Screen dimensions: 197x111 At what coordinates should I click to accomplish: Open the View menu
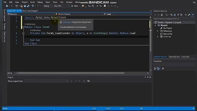17,2
